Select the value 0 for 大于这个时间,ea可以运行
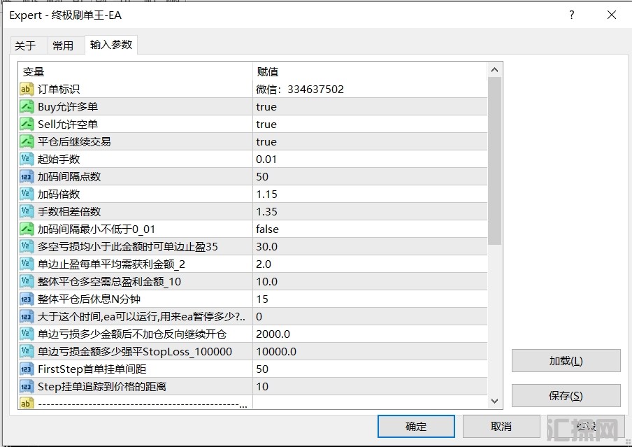632x447 pixels. pos(370,316)
